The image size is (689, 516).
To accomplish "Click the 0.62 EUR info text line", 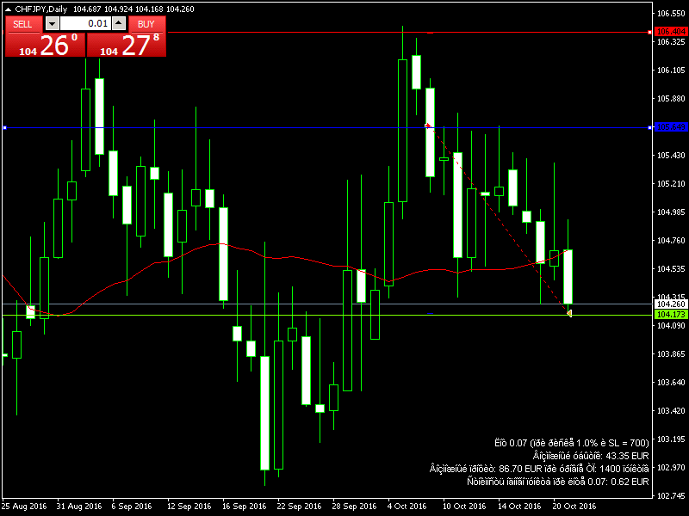I will (557, 482).
